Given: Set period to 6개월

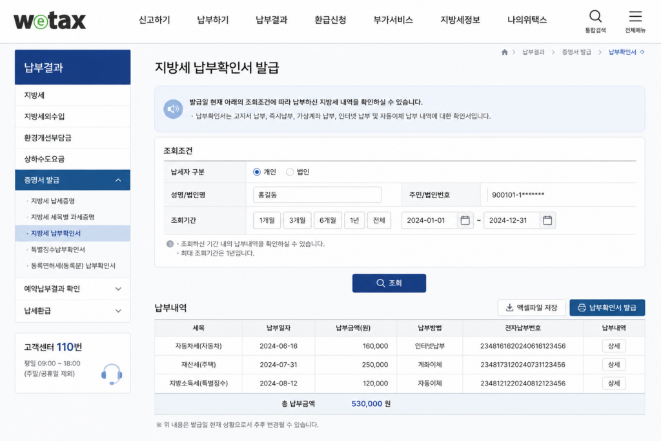Looking at the screenshot, I should [327, 220].
